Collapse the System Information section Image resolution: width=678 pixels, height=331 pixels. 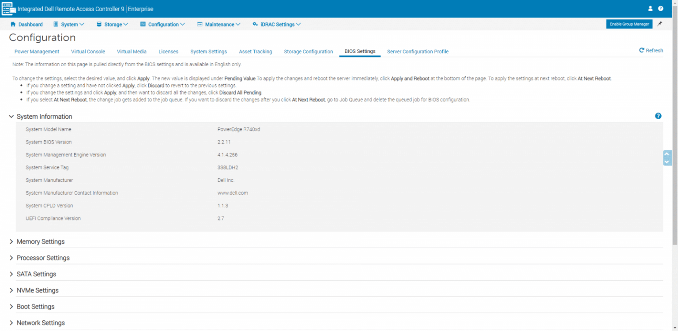[11, 117]
